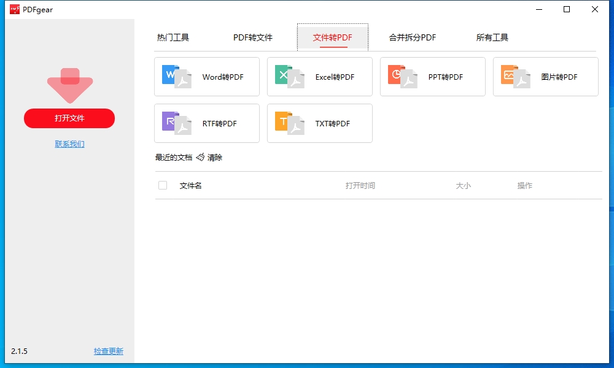Image resolution: width=614 pixels, height=368 pixels.
Task: Clear recent documents with 清除
Action: point(214,158)
